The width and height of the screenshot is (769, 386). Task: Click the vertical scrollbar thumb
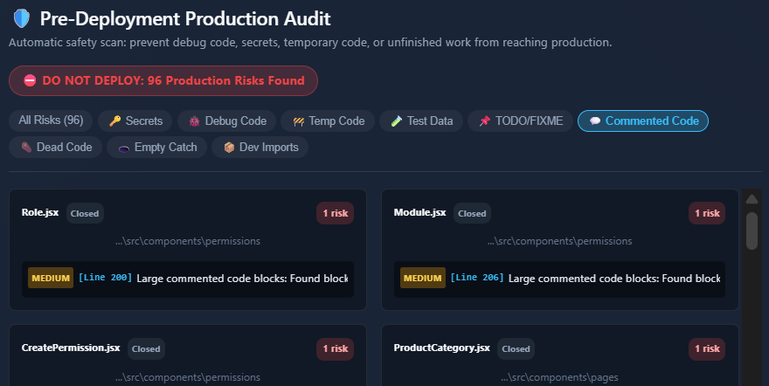coord(752,231)
